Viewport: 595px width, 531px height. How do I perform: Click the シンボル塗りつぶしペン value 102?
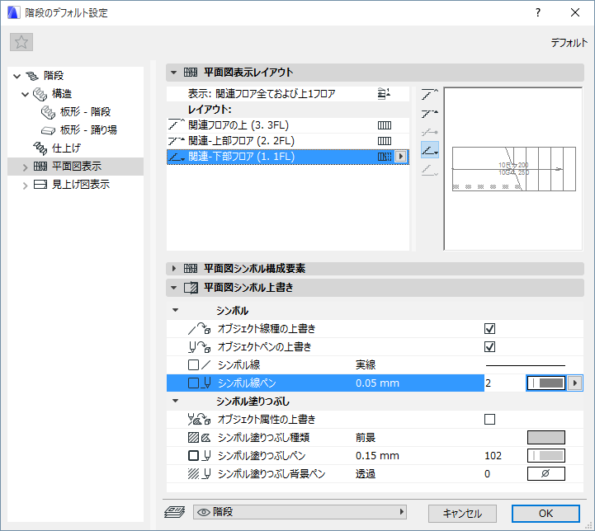493,456
